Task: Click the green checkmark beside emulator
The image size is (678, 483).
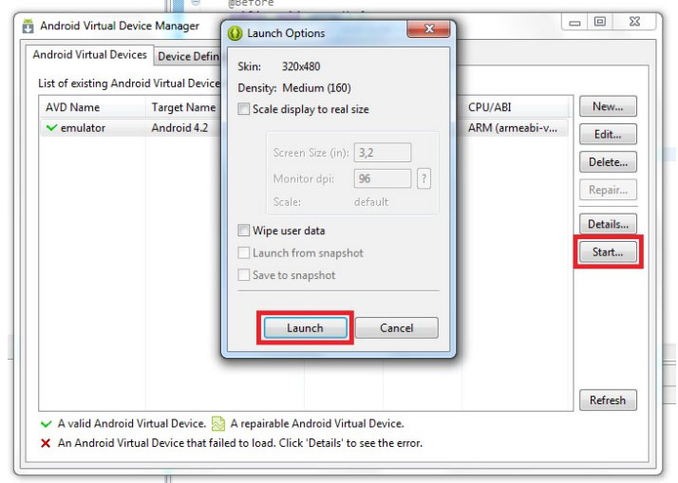Action: click(x=51, y=128)
